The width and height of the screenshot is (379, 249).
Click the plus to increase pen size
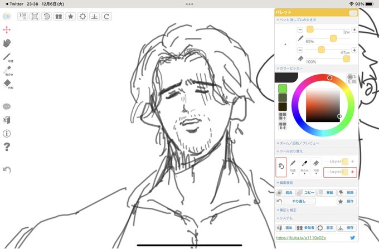pyautogui.click(x=354, y=30)
